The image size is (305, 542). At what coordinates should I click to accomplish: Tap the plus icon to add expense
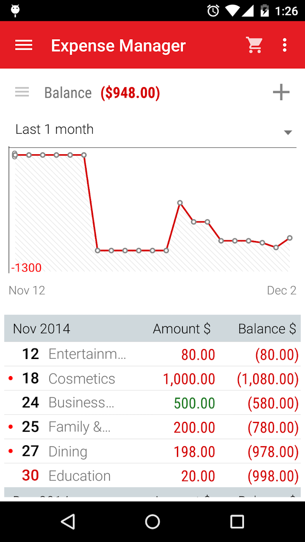coord(281,92)
